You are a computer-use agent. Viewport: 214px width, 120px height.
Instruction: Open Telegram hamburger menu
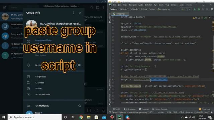4,7
